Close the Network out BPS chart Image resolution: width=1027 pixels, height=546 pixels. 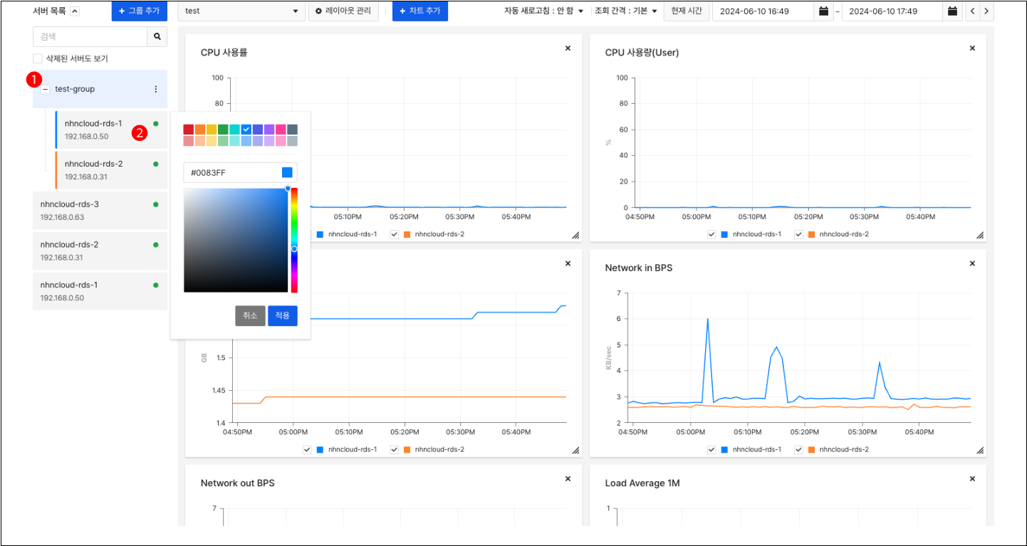tap(568, 478)
